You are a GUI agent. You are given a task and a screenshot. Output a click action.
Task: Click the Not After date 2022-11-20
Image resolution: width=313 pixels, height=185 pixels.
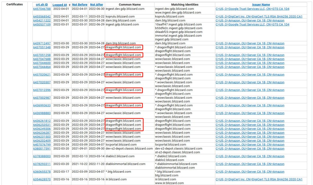tap(97, 164)
